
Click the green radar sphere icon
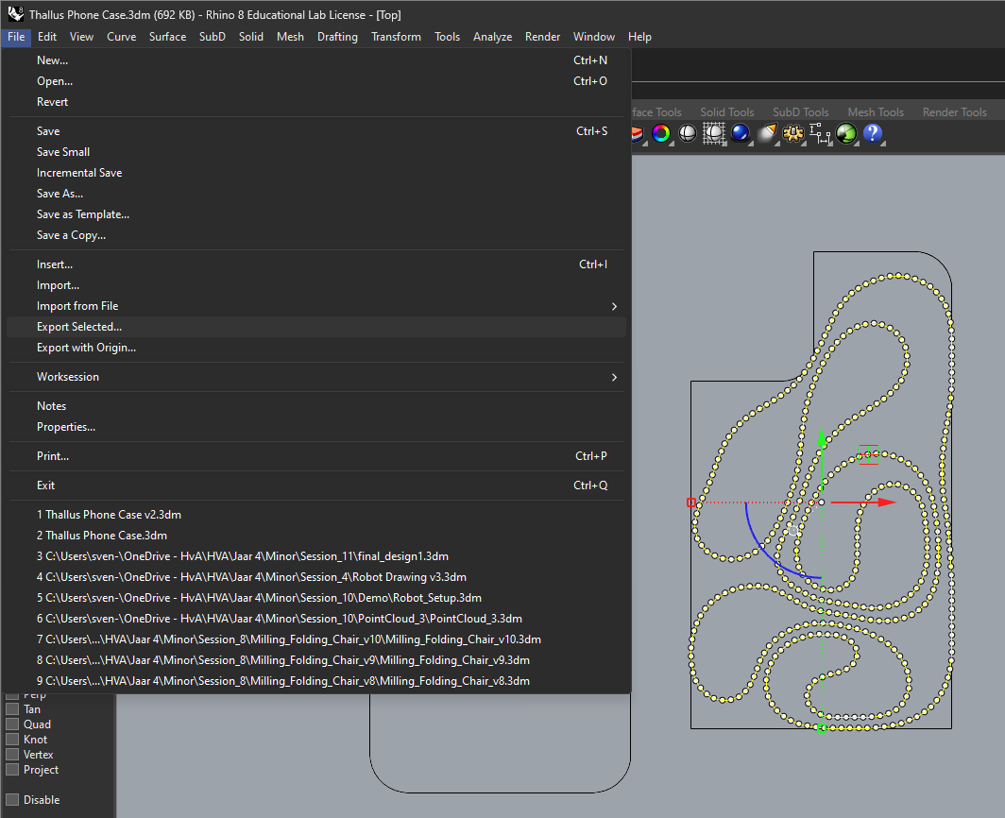846,133
